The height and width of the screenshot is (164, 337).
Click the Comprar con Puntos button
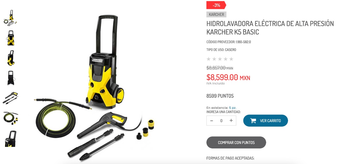click(x=236, y=142)
